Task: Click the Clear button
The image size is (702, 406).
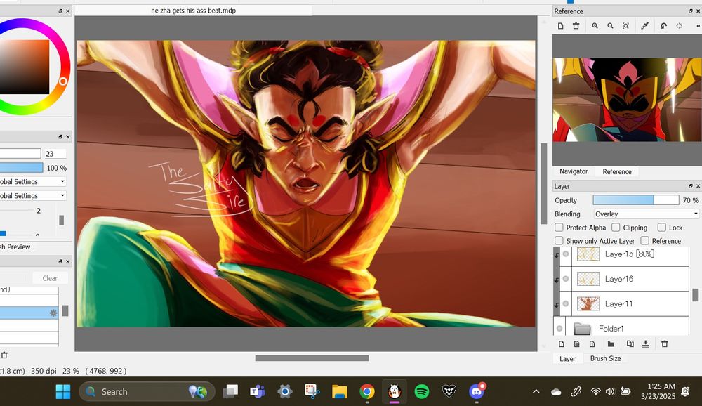Action: point(50,278)
